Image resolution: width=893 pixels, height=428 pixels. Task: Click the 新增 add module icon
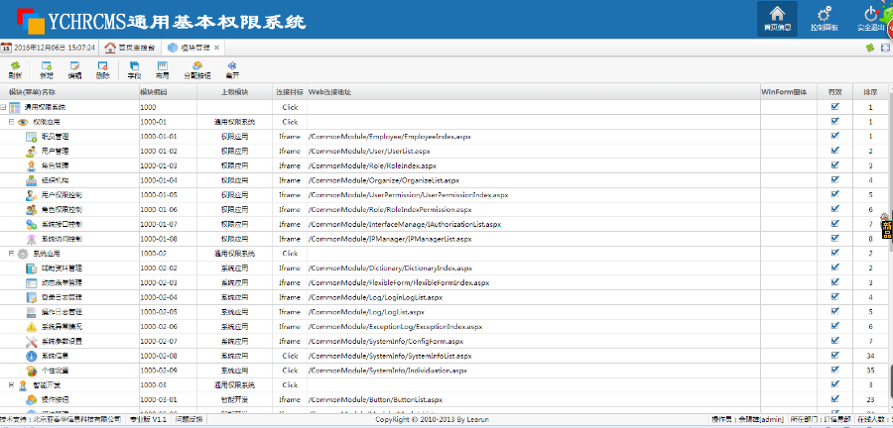tap(47, 68)
